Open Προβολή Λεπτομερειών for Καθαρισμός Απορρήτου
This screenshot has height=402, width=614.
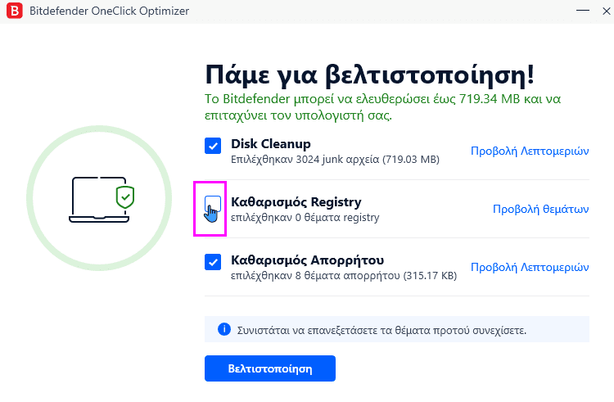[530, 268]
